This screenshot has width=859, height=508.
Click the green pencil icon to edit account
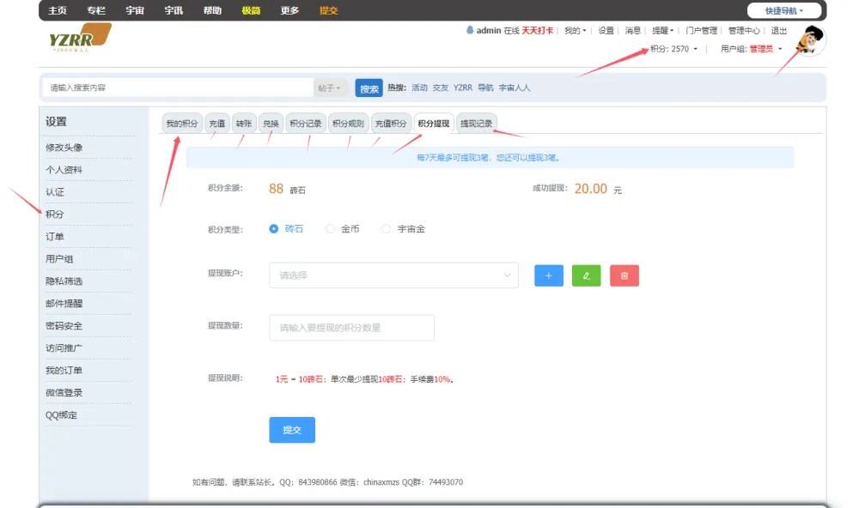tap(586, 275)
